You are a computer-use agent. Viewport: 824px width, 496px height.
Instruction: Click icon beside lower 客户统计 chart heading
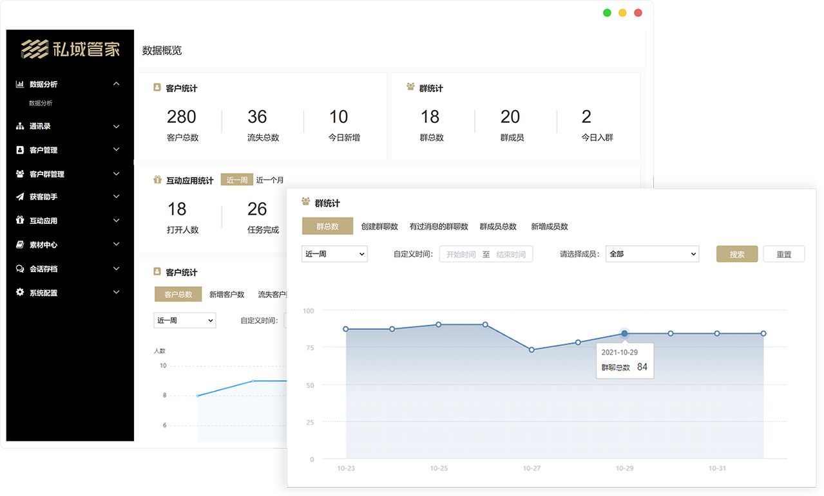tap(157, 271)
